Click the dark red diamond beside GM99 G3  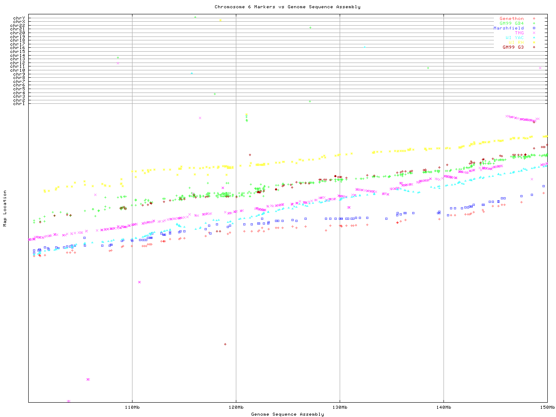pyautogui.click(x=534, y=47)
